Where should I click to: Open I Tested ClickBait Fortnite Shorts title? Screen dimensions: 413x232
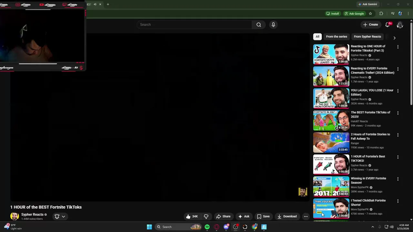[x=368, y=202]
